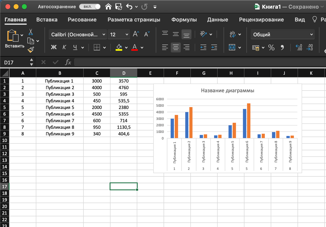Select the Format Painter brush

pos(31,49)
